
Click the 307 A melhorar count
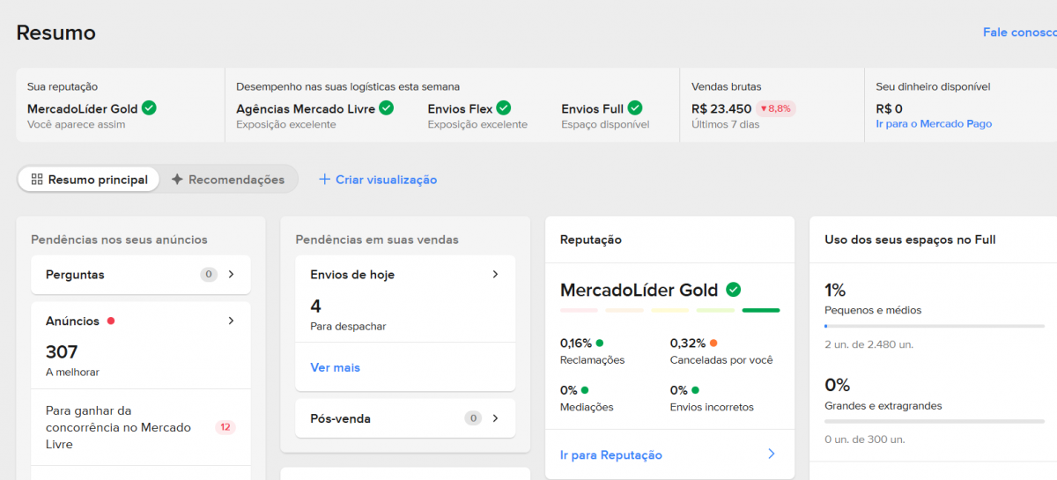[x=62, y=352]
